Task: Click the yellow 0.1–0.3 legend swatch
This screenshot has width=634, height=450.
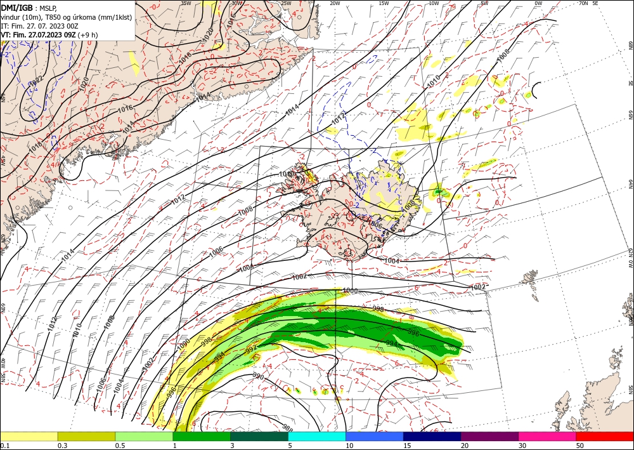Action: (x=29, y=436)
